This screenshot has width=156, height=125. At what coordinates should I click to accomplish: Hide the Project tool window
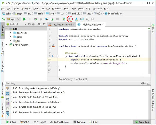coord(44,24)
